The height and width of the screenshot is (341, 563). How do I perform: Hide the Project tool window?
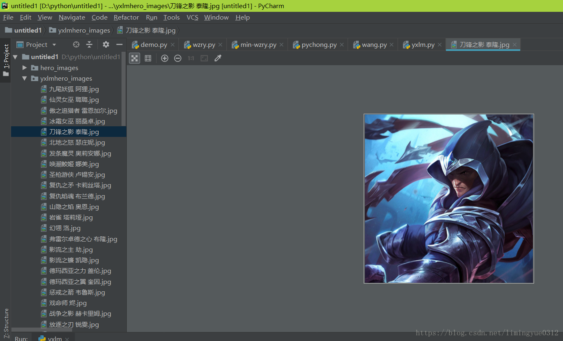(119, 44)
